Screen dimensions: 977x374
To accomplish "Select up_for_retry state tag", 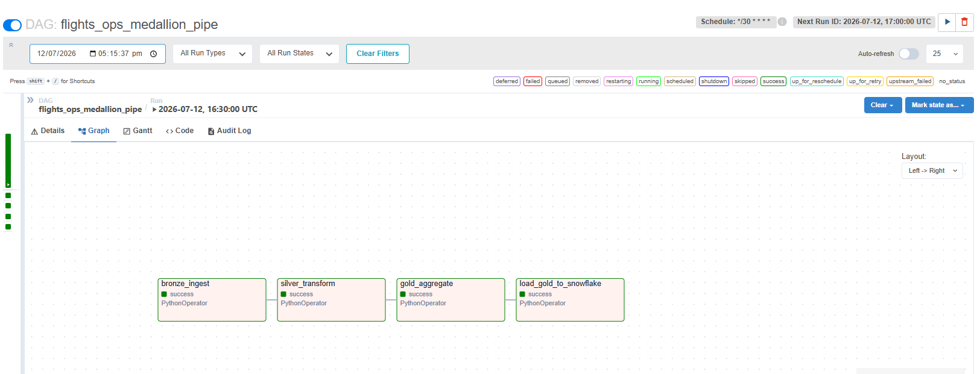I will coord(865,81).
